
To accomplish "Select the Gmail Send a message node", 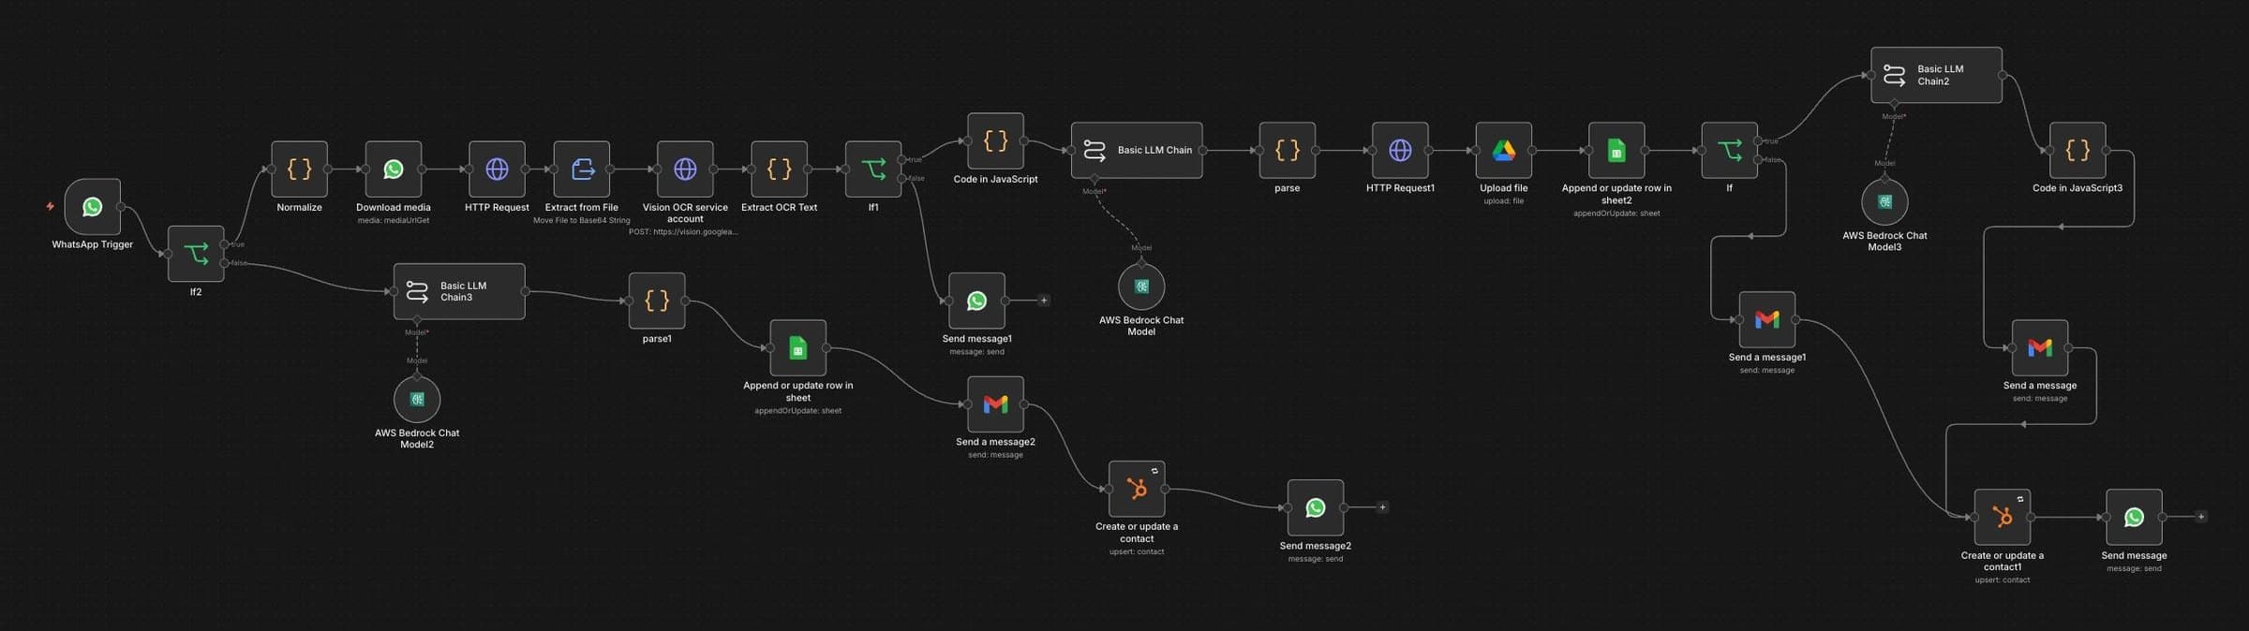I will [x=2040, y=348].
